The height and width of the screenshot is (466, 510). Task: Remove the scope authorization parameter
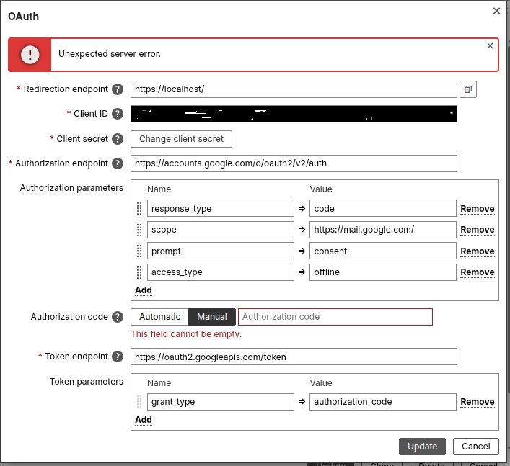point(477,230)
